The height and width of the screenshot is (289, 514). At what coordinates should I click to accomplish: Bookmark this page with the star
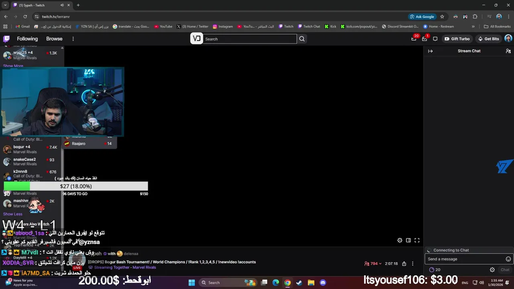tap(442, 16)
